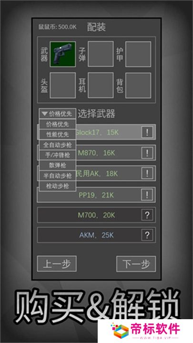Choose 性能优先 in the sort list

coord(58,134)
